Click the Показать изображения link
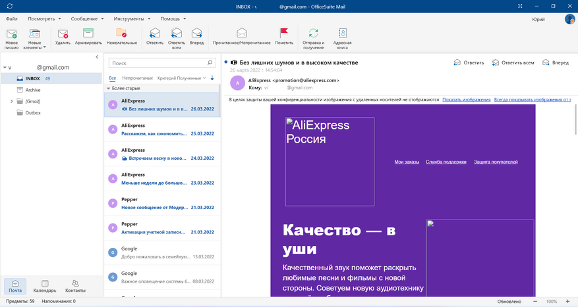Viewport: 578px width, 307px height. click(x=467, y=100)
